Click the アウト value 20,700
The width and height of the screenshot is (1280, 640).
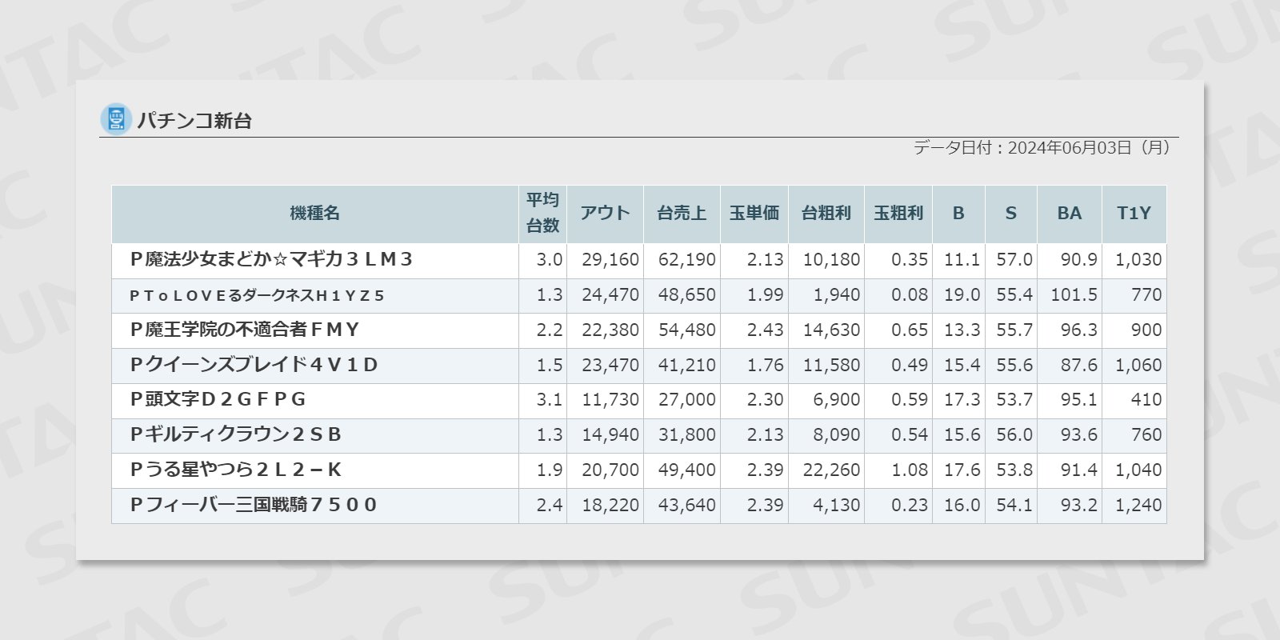[x=610, y=470]
